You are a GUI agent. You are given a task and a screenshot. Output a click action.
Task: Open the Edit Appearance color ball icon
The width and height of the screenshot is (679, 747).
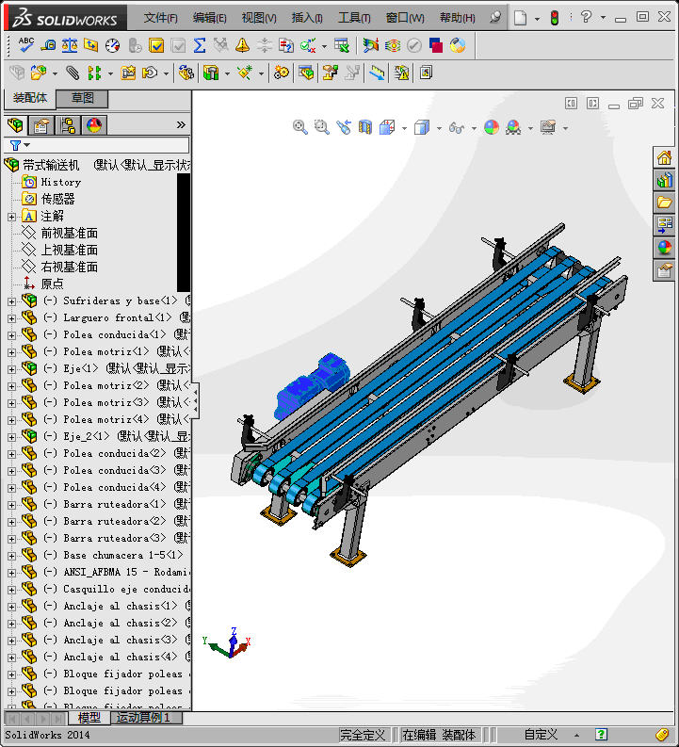[492, 127]
